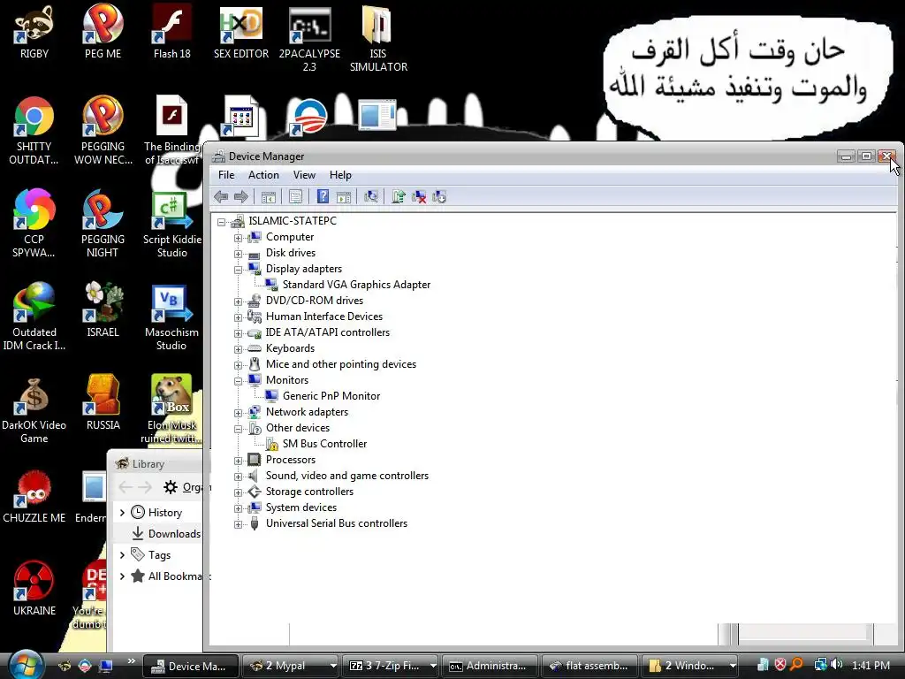Image resolution: width=905 pixels, height=679 pixels.
Task: Switch to the flat assembler taskbar button
Action: (589, 666)
